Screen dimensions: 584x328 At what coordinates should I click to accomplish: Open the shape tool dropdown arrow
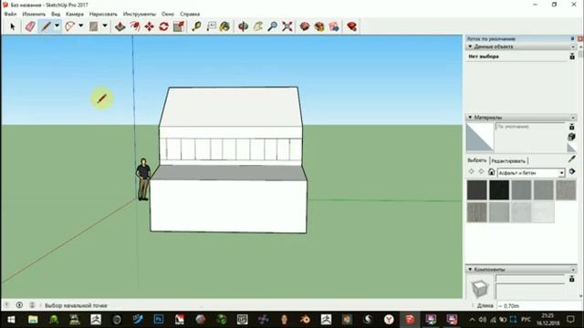tap(105, 26)
